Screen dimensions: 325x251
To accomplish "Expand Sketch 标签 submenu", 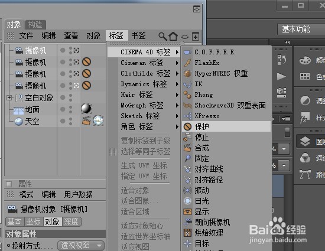I will [x=144, y=116].
